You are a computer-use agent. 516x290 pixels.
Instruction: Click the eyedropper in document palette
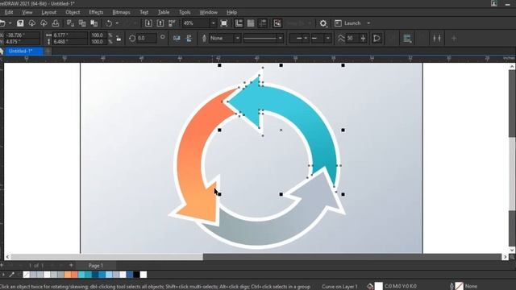pos(11,274)
